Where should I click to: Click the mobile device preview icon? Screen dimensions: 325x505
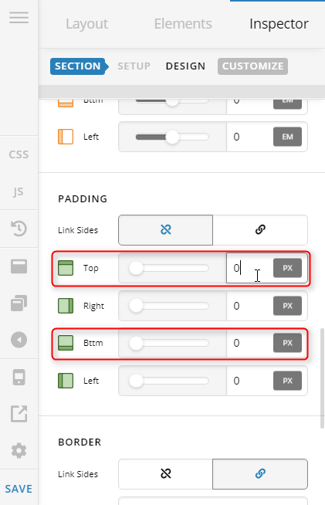pos(19,377)
